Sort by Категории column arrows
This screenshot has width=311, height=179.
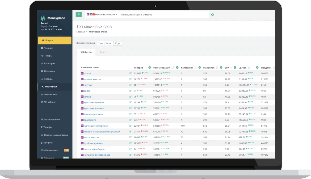[195, 68]
